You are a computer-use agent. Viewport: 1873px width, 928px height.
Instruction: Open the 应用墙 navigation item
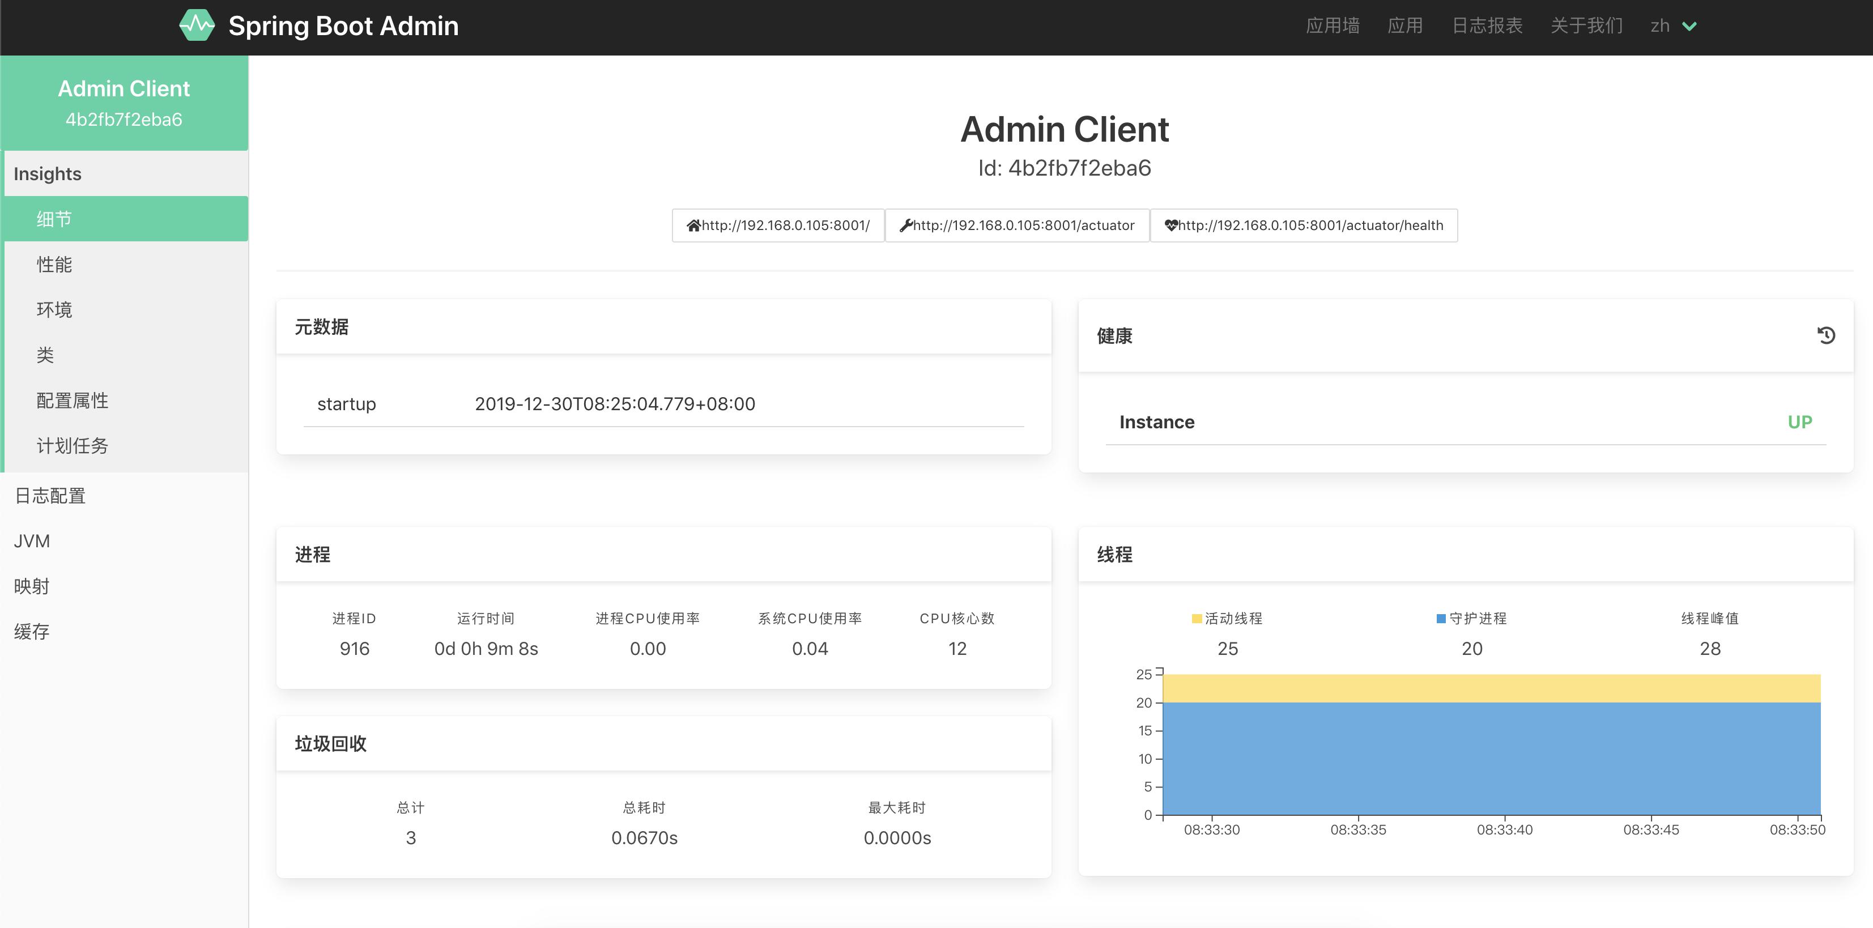tap(1332, 26)
